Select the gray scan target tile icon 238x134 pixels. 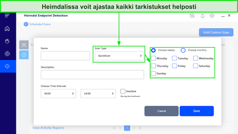24,45
